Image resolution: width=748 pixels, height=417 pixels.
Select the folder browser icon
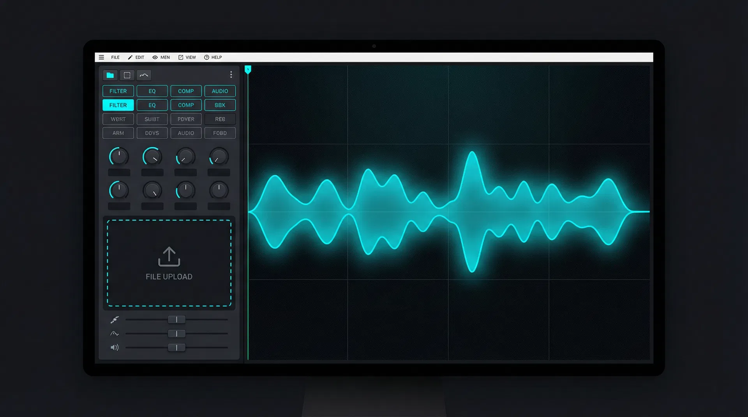[110, 75]
